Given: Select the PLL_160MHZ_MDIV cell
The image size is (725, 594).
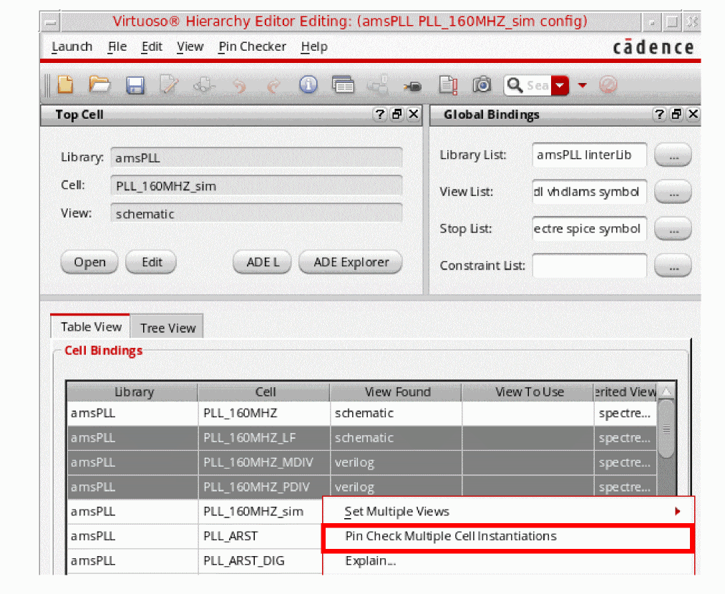Looking at the screenshot, I should 264,462.
